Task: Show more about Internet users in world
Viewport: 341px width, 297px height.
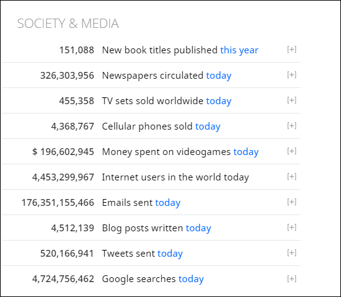Action: [291, 177]
